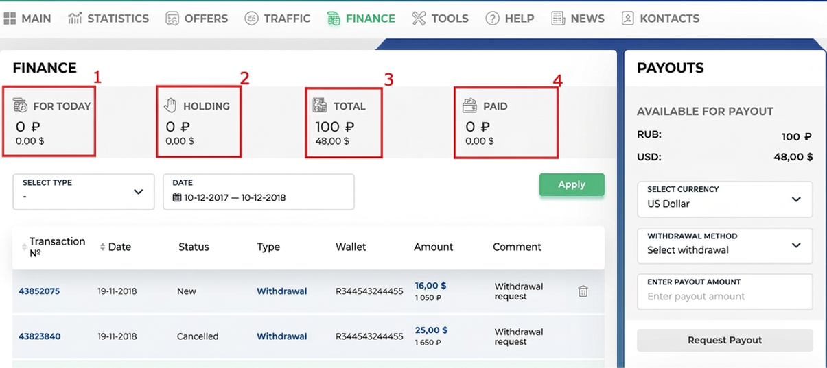Viewport: 827px width, 368px height.
Task: Click wallet R344543244455 in the New row
Action: pos(369,291)
